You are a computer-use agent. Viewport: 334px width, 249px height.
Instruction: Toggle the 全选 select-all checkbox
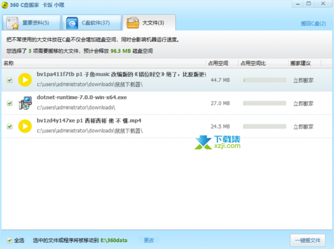pos(9,241)
